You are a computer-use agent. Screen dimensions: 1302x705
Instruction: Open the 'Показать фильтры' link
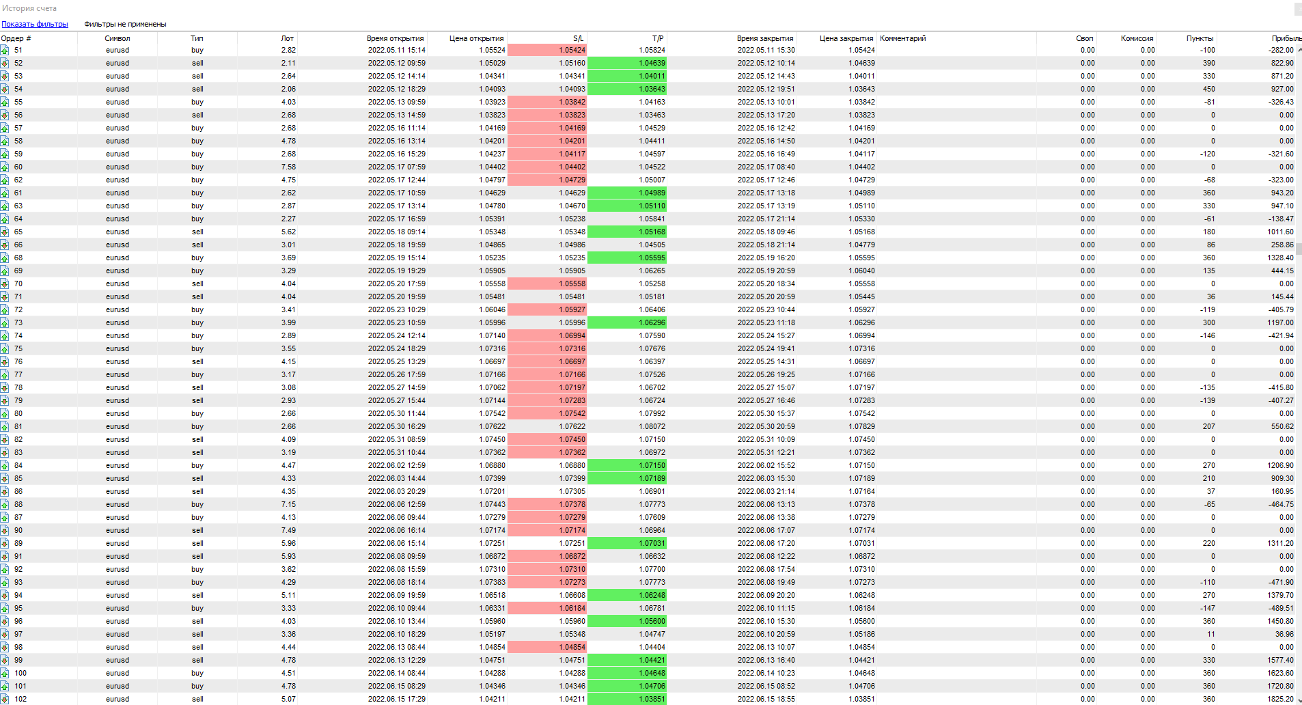35,24
